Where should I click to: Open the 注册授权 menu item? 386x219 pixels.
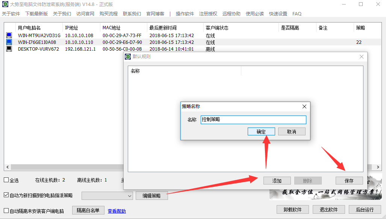[x=208, y=14]
